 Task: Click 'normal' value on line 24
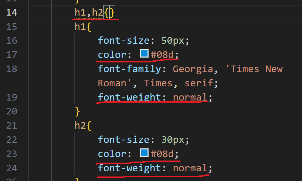click(x=190, y=168)
